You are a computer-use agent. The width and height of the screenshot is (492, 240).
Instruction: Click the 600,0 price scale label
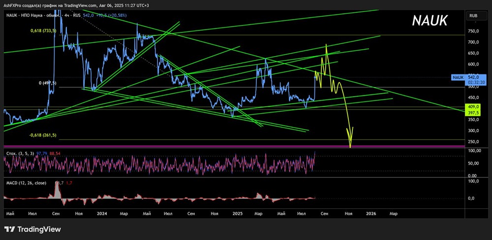473,64
